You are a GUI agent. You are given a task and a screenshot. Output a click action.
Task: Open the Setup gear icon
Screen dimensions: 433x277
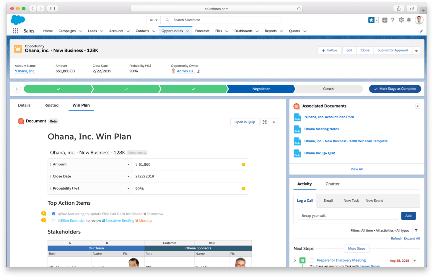pos(401,20)
